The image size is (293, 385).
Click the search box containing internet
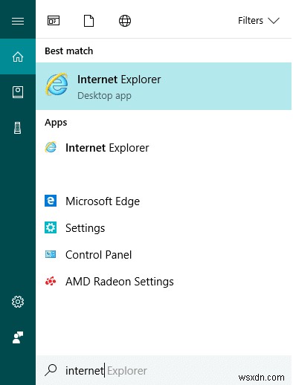pos(164,370)
